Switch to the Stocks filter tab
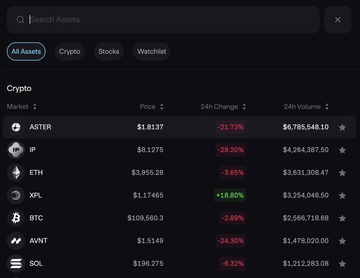Image resolution: width=360 pixels, height=278 pixels. click(x=109, y=51)
